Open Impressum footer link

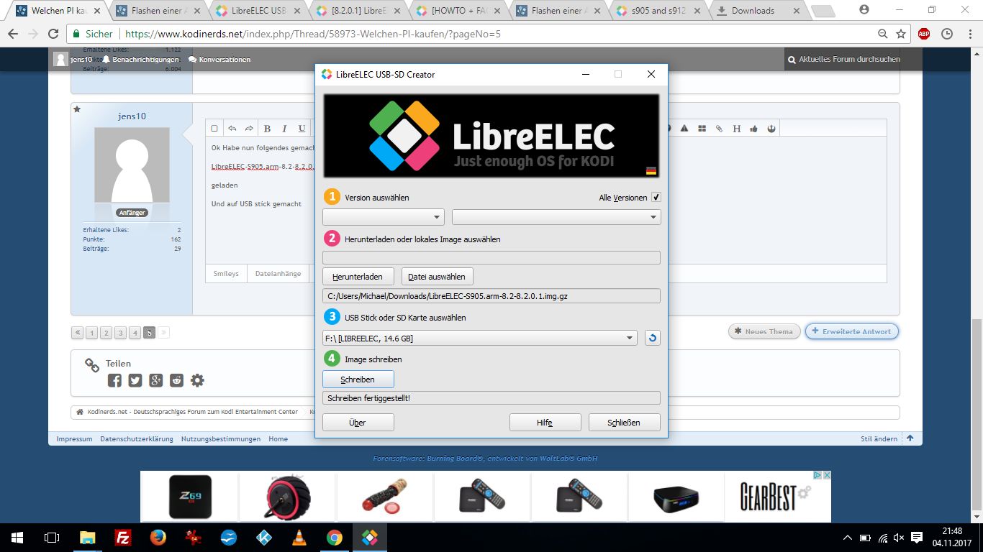(x=75, y=438)
